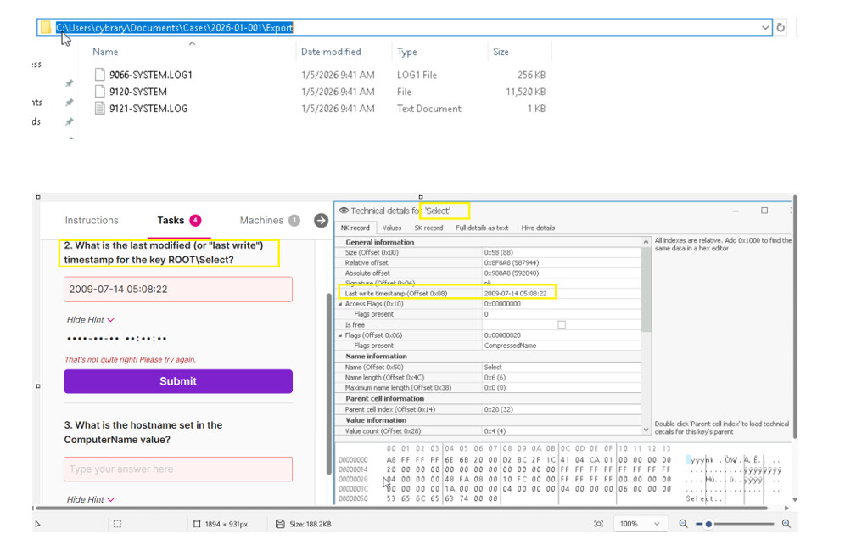Click the 9121-SYSTEM.LOG text document icon
Viewport: 845px width, 551px height.
point(99,109)
